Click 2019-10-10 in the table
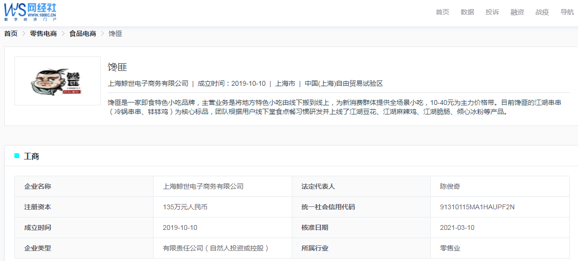This screenshot has height=261, width=578. pyautogui.click(x=180, y=227)
